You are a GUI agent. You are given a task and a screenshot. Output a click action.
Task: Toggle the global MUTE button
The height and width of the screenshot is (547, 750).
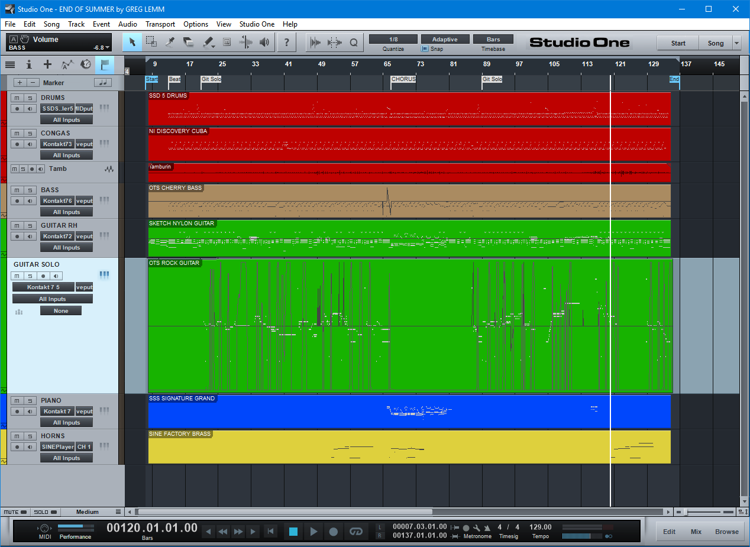[15, 512]
